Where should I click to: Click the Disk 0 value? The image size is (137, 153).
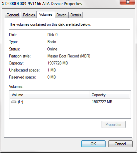(52, 35)
